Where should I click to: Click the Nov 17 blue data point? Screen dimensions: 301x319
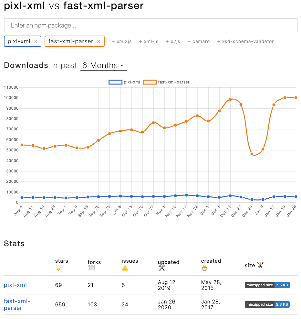tap(186, 195)
